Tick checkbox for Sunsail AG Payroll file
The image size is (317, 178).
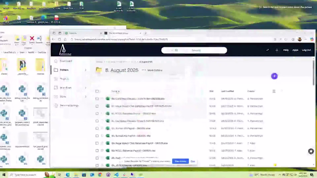97,136
